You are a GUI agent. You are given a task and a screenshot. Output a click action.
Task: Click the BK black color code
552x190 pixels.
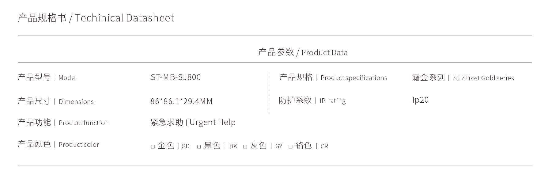tap(233, 146)
